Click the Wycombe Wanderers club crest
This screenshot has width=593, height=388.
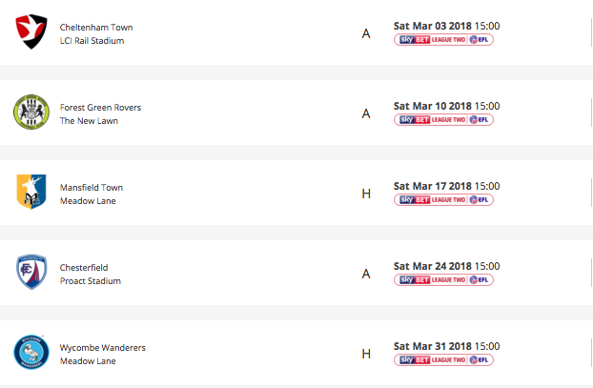31,354
